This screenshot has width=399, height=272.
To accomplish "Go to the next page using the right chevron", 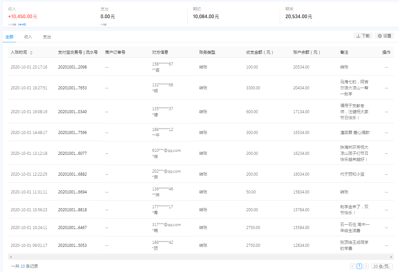I will pos(365,266).
